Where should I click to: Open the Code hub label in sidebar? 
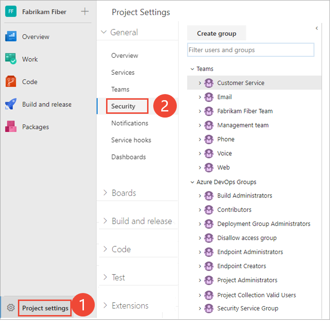[x=30, y=81]
